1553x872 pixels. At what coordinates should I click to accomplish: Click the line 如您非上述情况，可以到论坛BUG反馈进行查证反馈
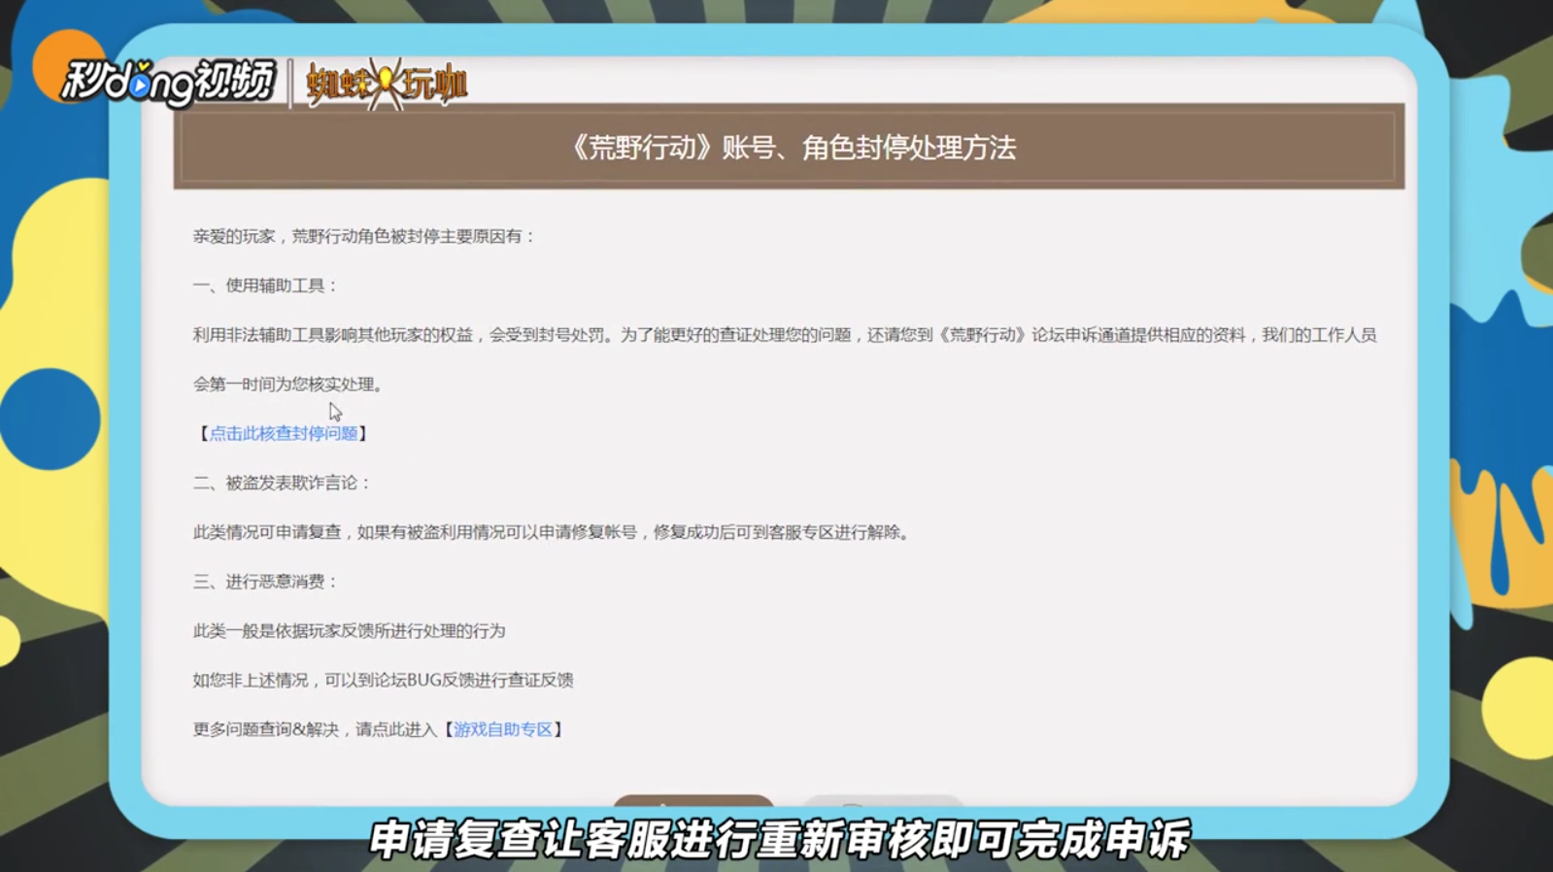click(x=383, y=680)
